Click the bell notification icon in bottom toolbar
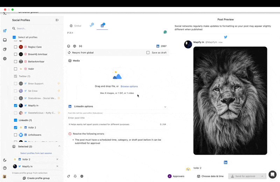This screenshot has width=280, height=182. [75, 176]
